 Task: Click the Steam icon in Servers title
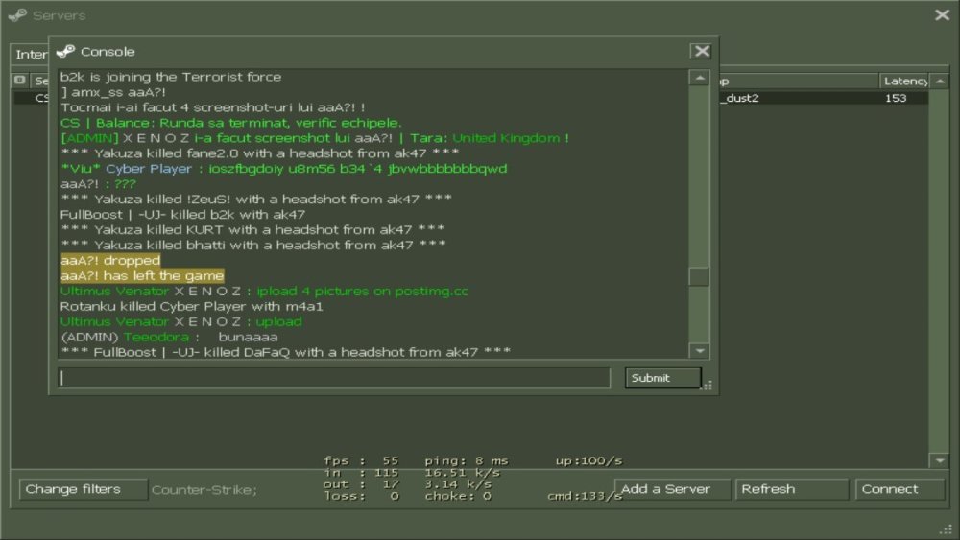tap(17, 15)
